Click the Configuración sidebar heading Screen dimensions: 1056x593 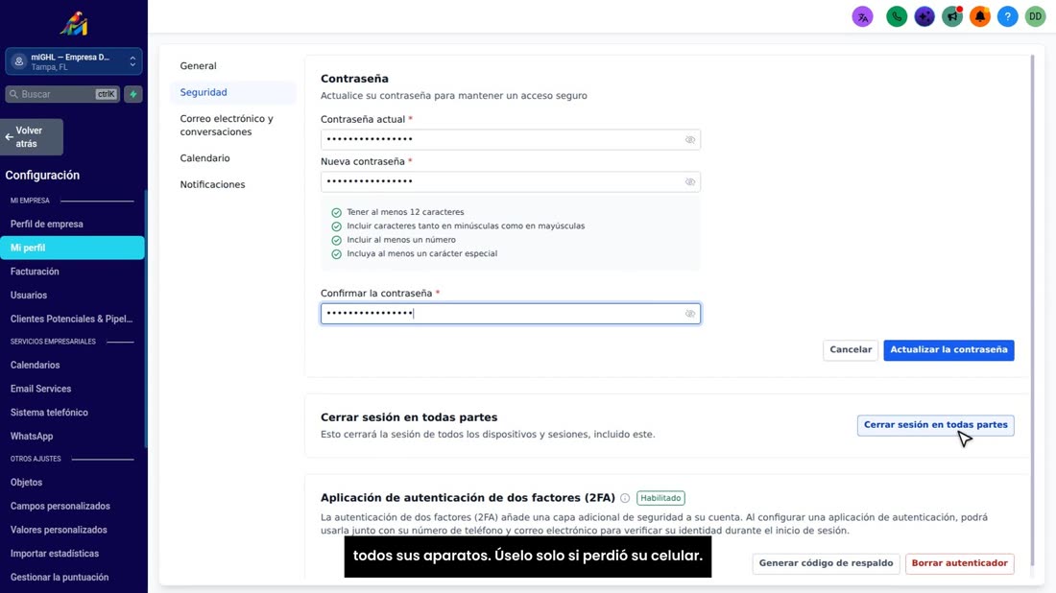click(x=42, y=175)
